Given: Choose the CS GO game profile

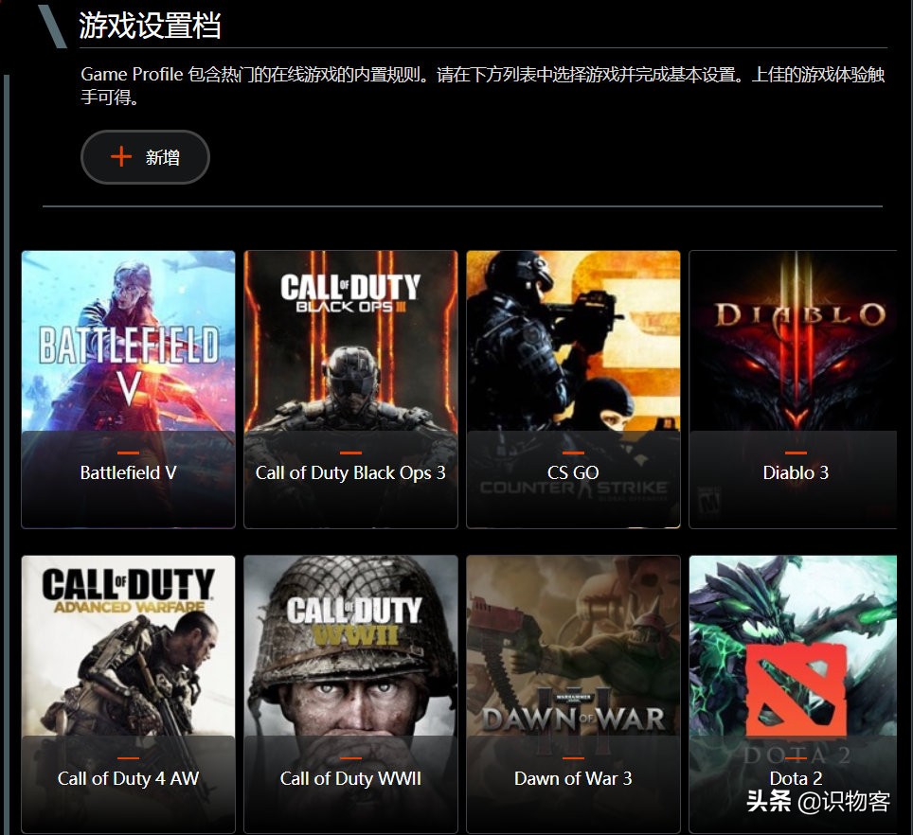Looking at the screenshot, I should (573, 389).
